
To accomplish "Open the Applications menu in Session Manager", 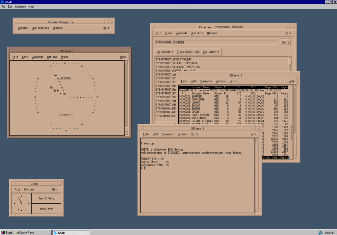I will click(40, 28).
